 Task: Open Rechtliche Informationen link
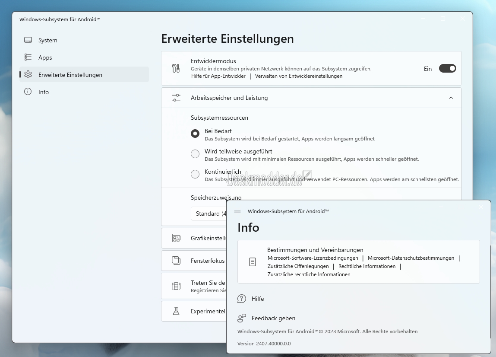click(x=367, y=266)
